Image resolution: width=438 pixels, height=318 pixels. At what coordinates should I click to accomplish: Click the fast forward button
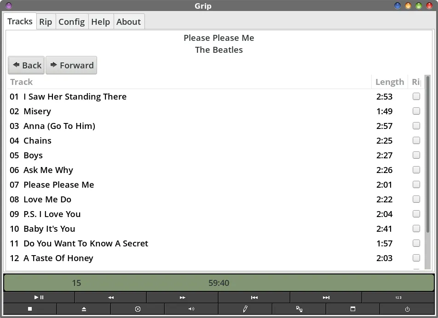pos(182,297)
